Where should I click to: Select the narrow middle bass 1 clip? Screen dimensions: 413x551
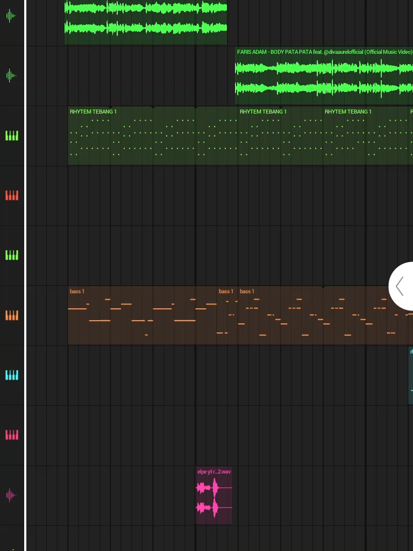click(227, 315)
